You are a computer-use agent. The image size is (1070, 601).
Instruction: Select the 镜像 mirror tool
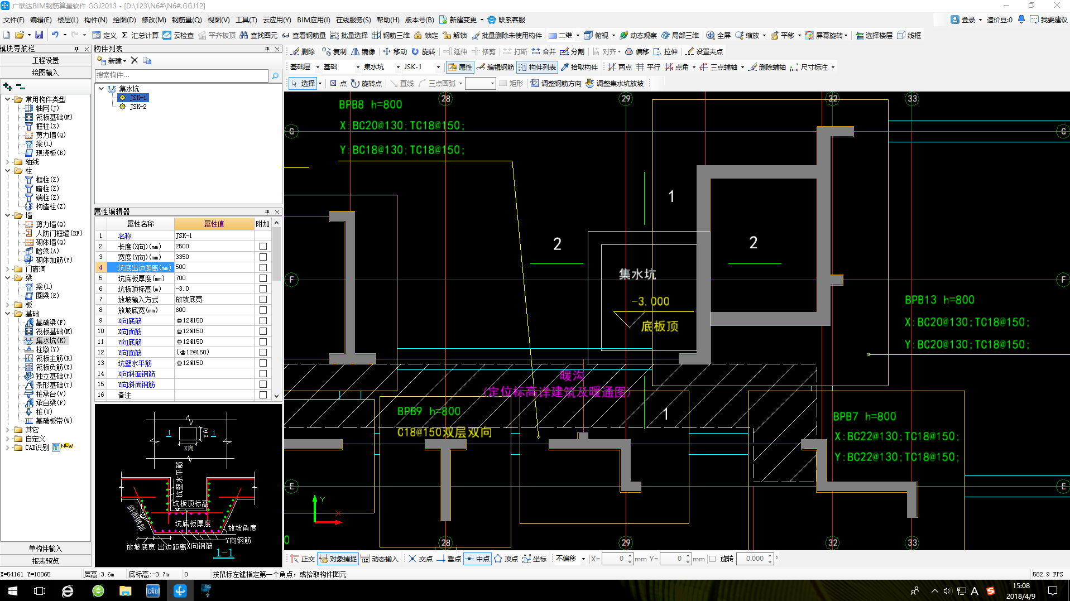pos(363,51)
